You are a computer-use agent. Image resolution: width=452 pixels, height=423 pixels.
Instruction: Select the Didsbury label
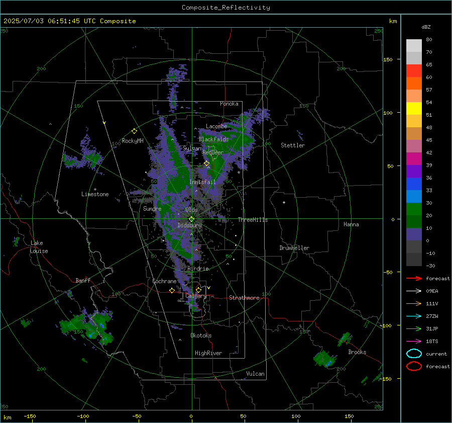190,225
